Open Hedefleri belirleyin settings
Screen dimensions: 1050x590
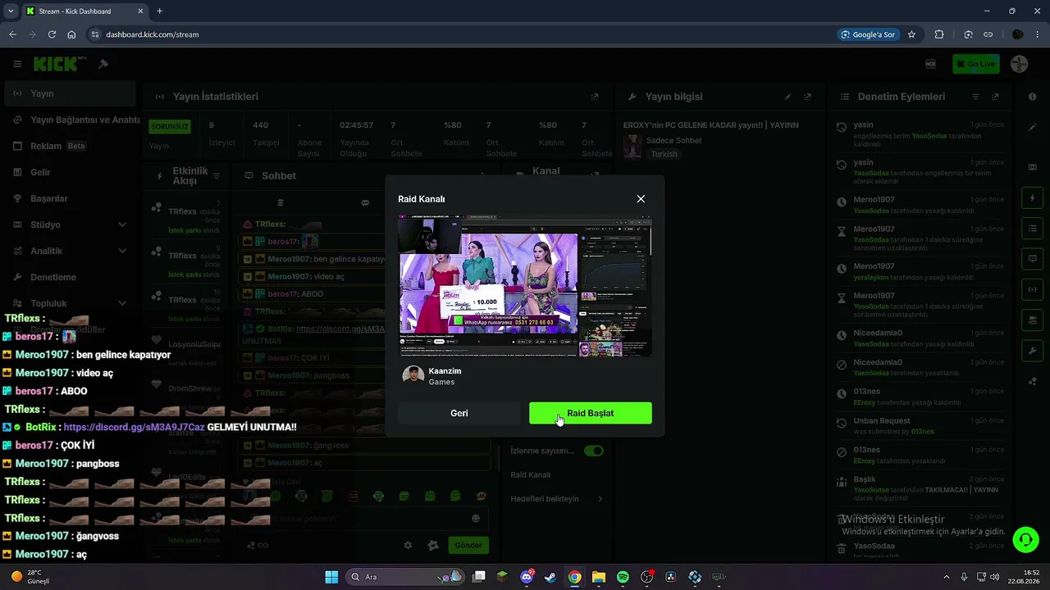click(x=557, y=498)
